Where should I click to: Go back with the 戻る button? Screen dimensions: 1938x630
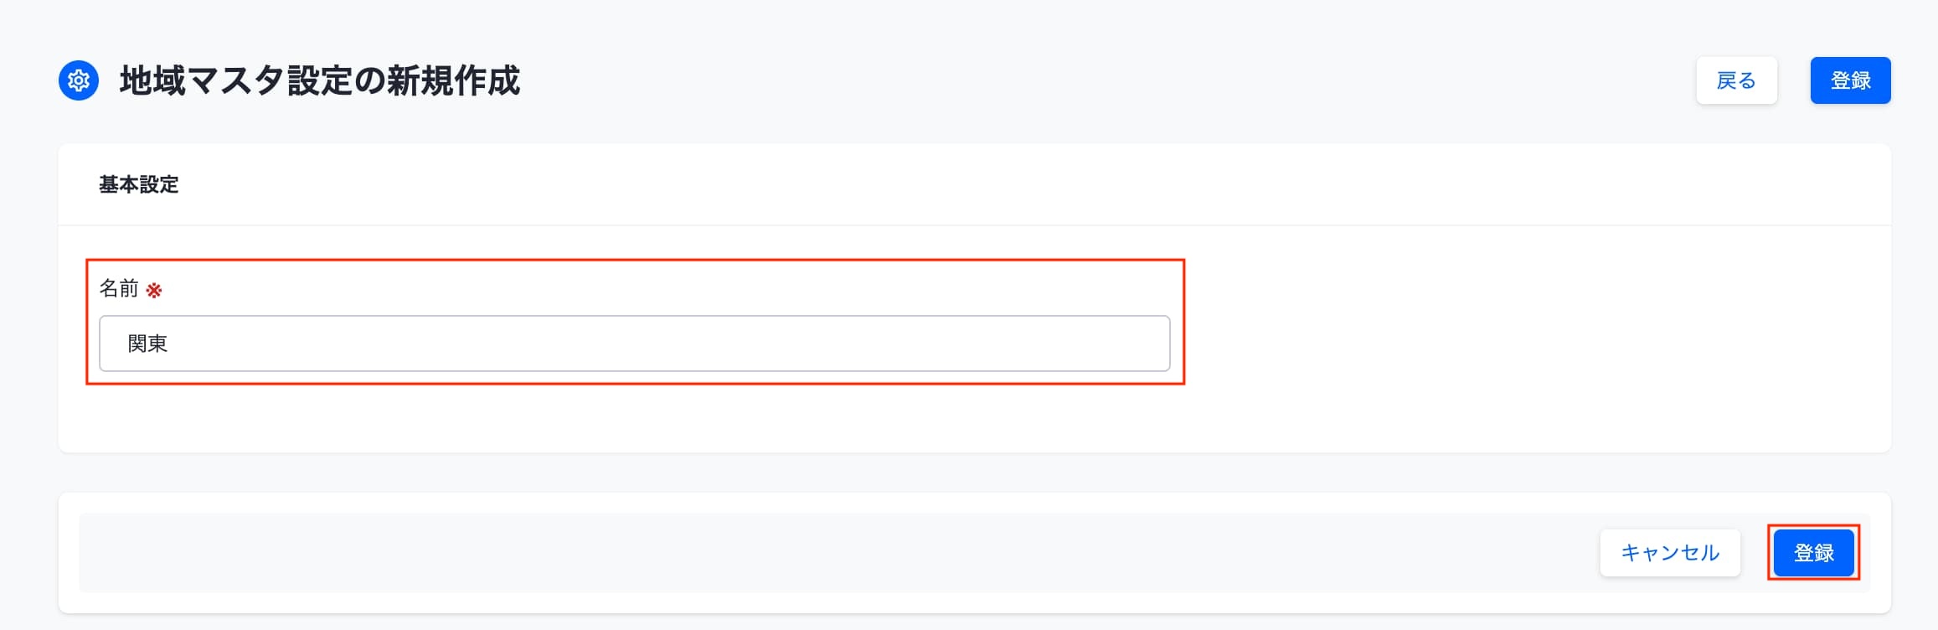coord(1736,80)
